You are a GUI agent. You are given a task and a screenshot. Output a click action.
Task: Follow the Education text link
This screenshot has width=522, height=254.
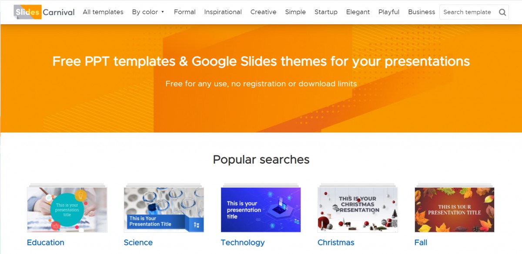[x=46, y=242]
